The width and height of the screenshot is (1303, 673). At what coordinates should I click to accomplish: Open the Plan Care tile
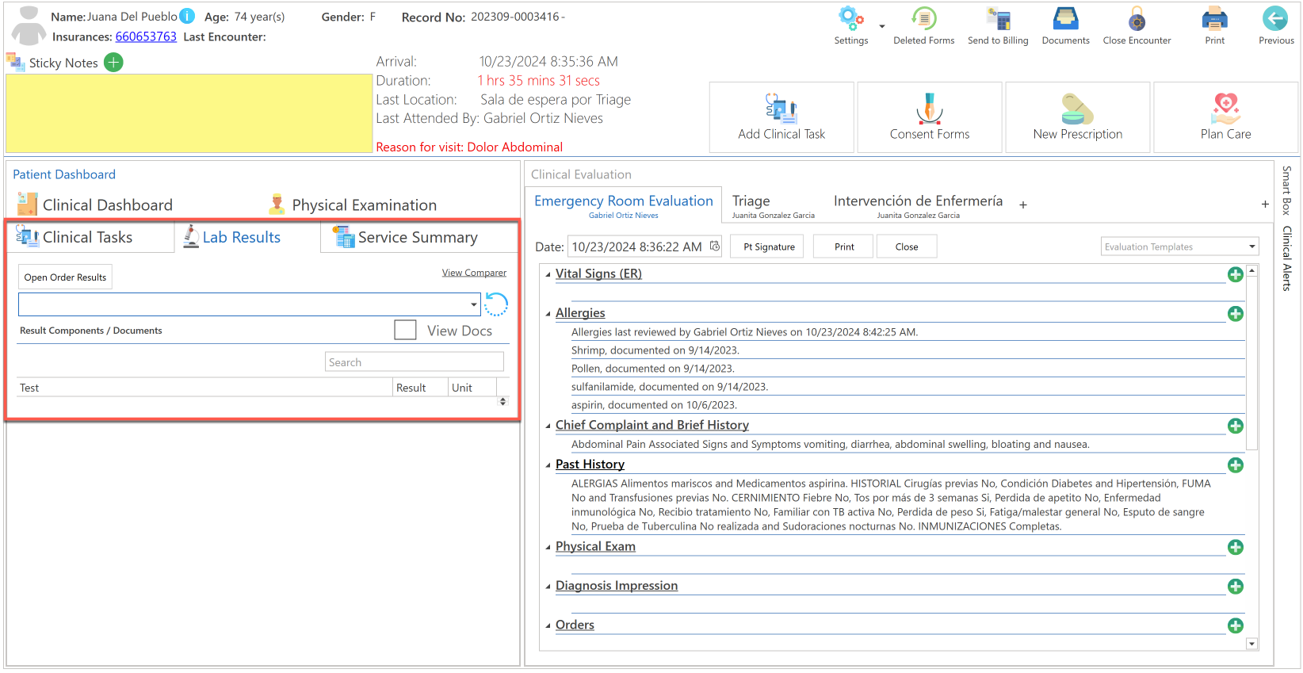coord(1225,117)
